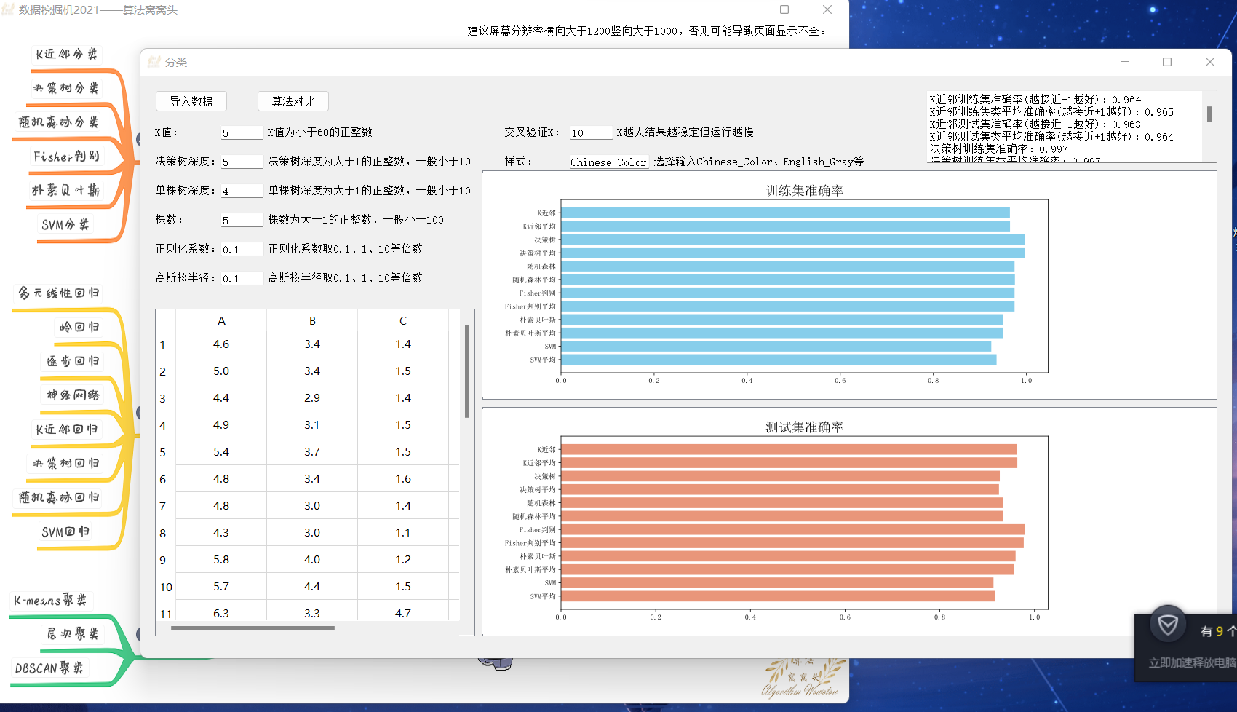
Task: Select the 样式 Chinese_Color input field
Action: 609,162
